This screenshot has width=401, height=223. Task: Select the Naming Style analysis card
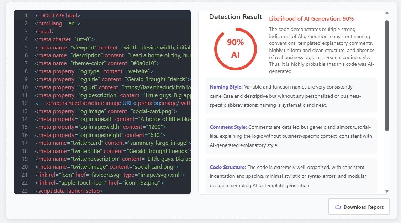point(291,96)
